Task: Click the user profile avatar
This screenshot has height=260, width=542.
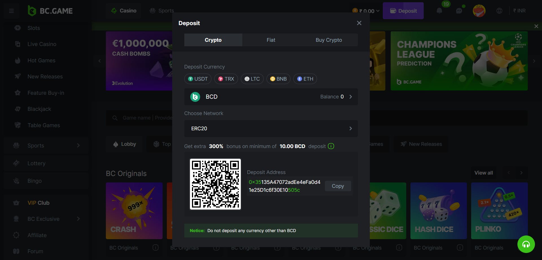Action: [x=479, y=11]
